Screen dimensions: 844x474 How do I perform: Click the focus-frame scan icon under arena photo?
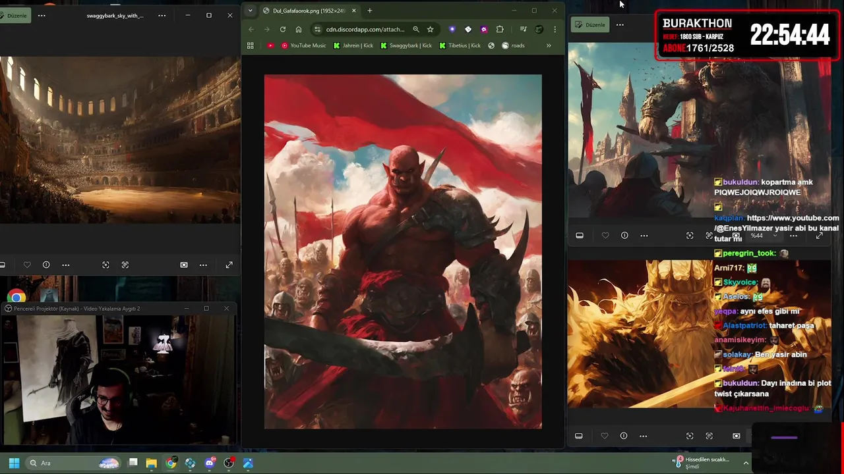[x=105, y=265]
